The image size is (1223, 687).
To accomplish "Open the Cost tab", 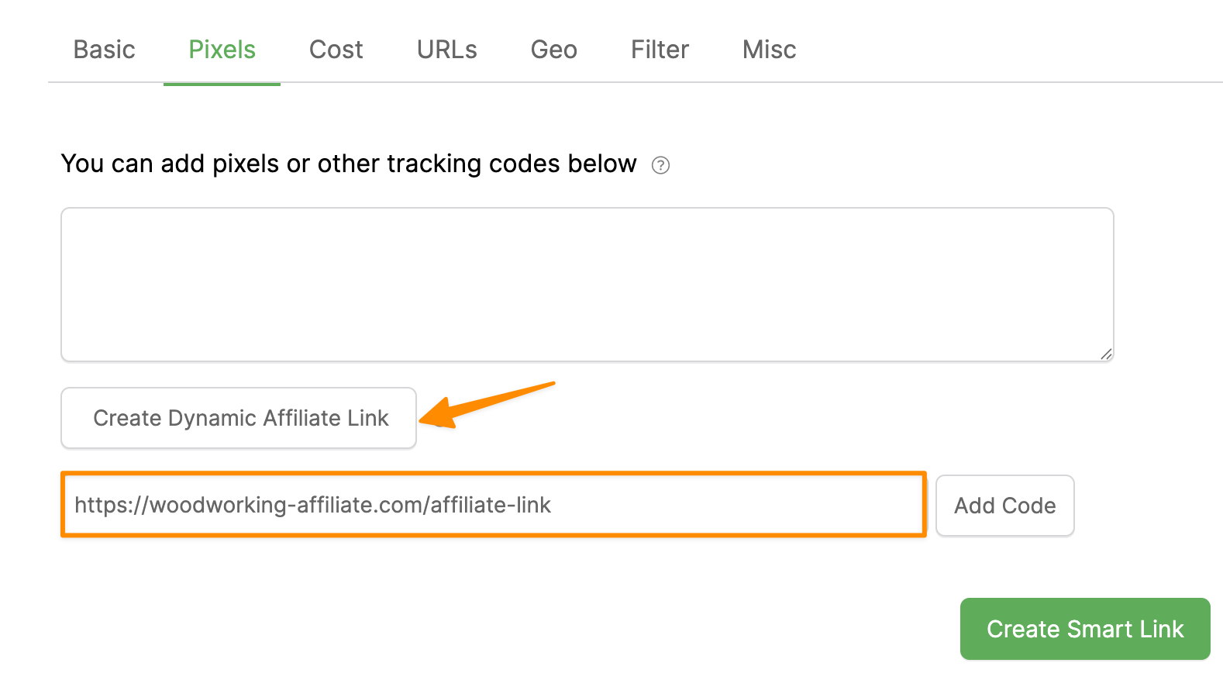I will click(x=336, y=50).
